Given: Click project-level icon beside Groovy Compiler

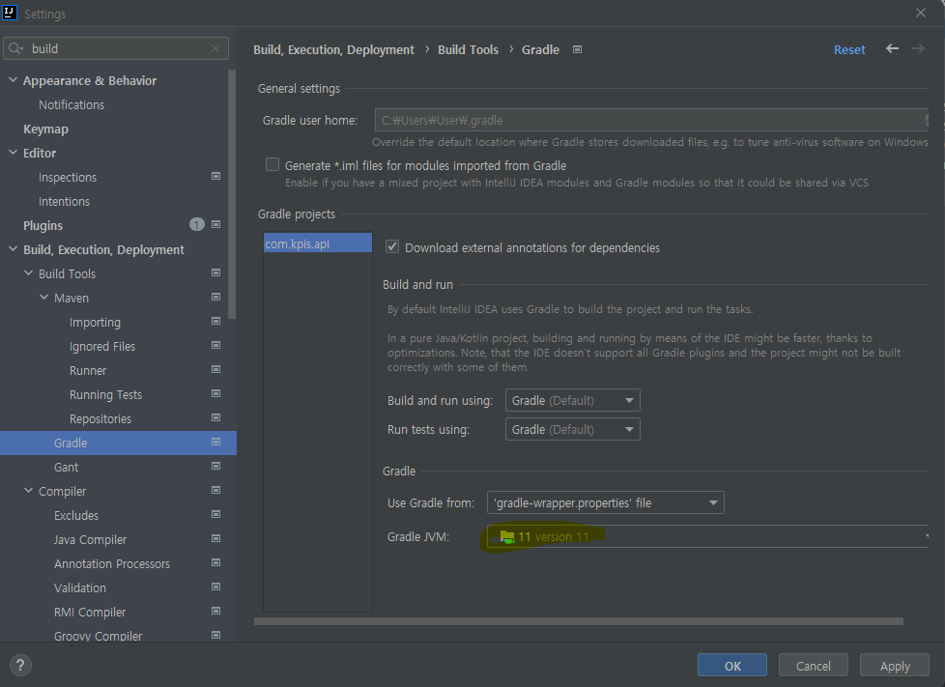Looking at the screenshot, I should (215, 635).
